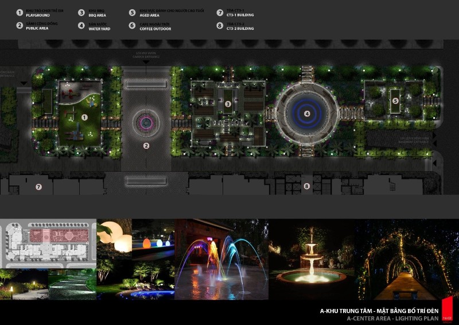Click legend marker 1 beside Playground
The width and height of the screenshot is (459, 325).
[20, 12]
